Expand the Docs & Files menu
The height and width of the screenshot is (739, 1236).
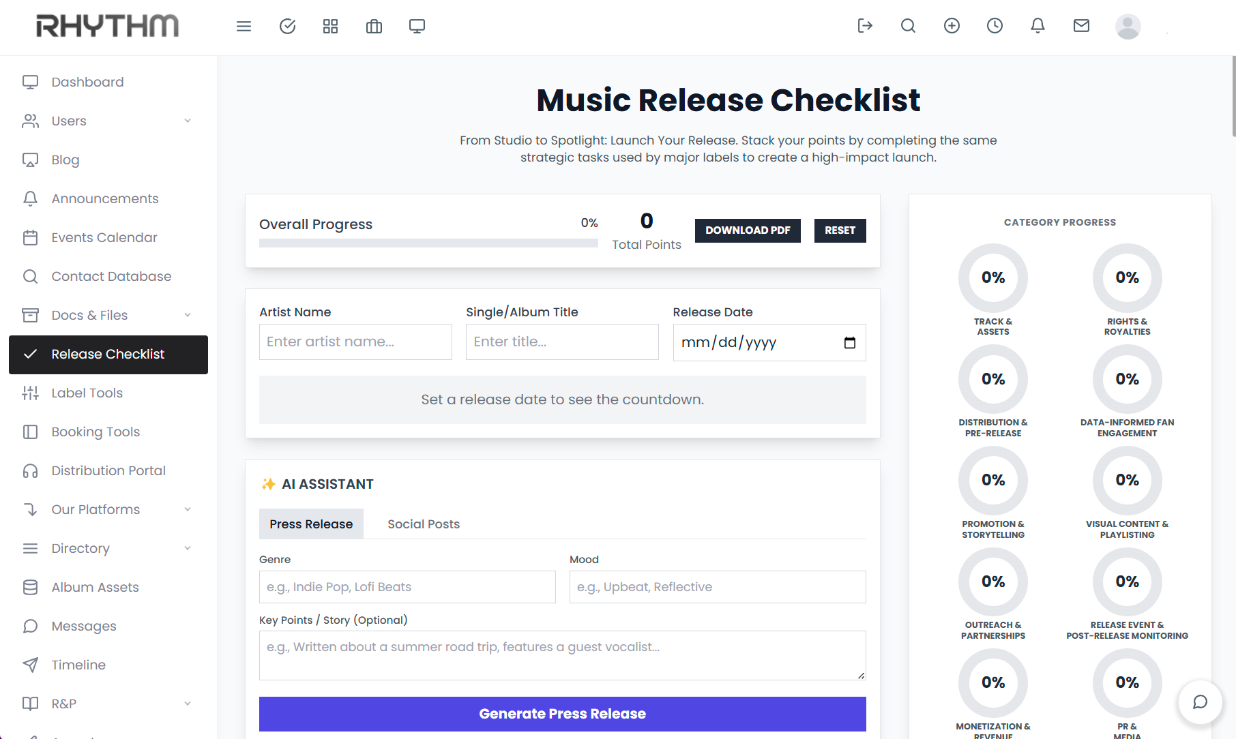(188, 315)
